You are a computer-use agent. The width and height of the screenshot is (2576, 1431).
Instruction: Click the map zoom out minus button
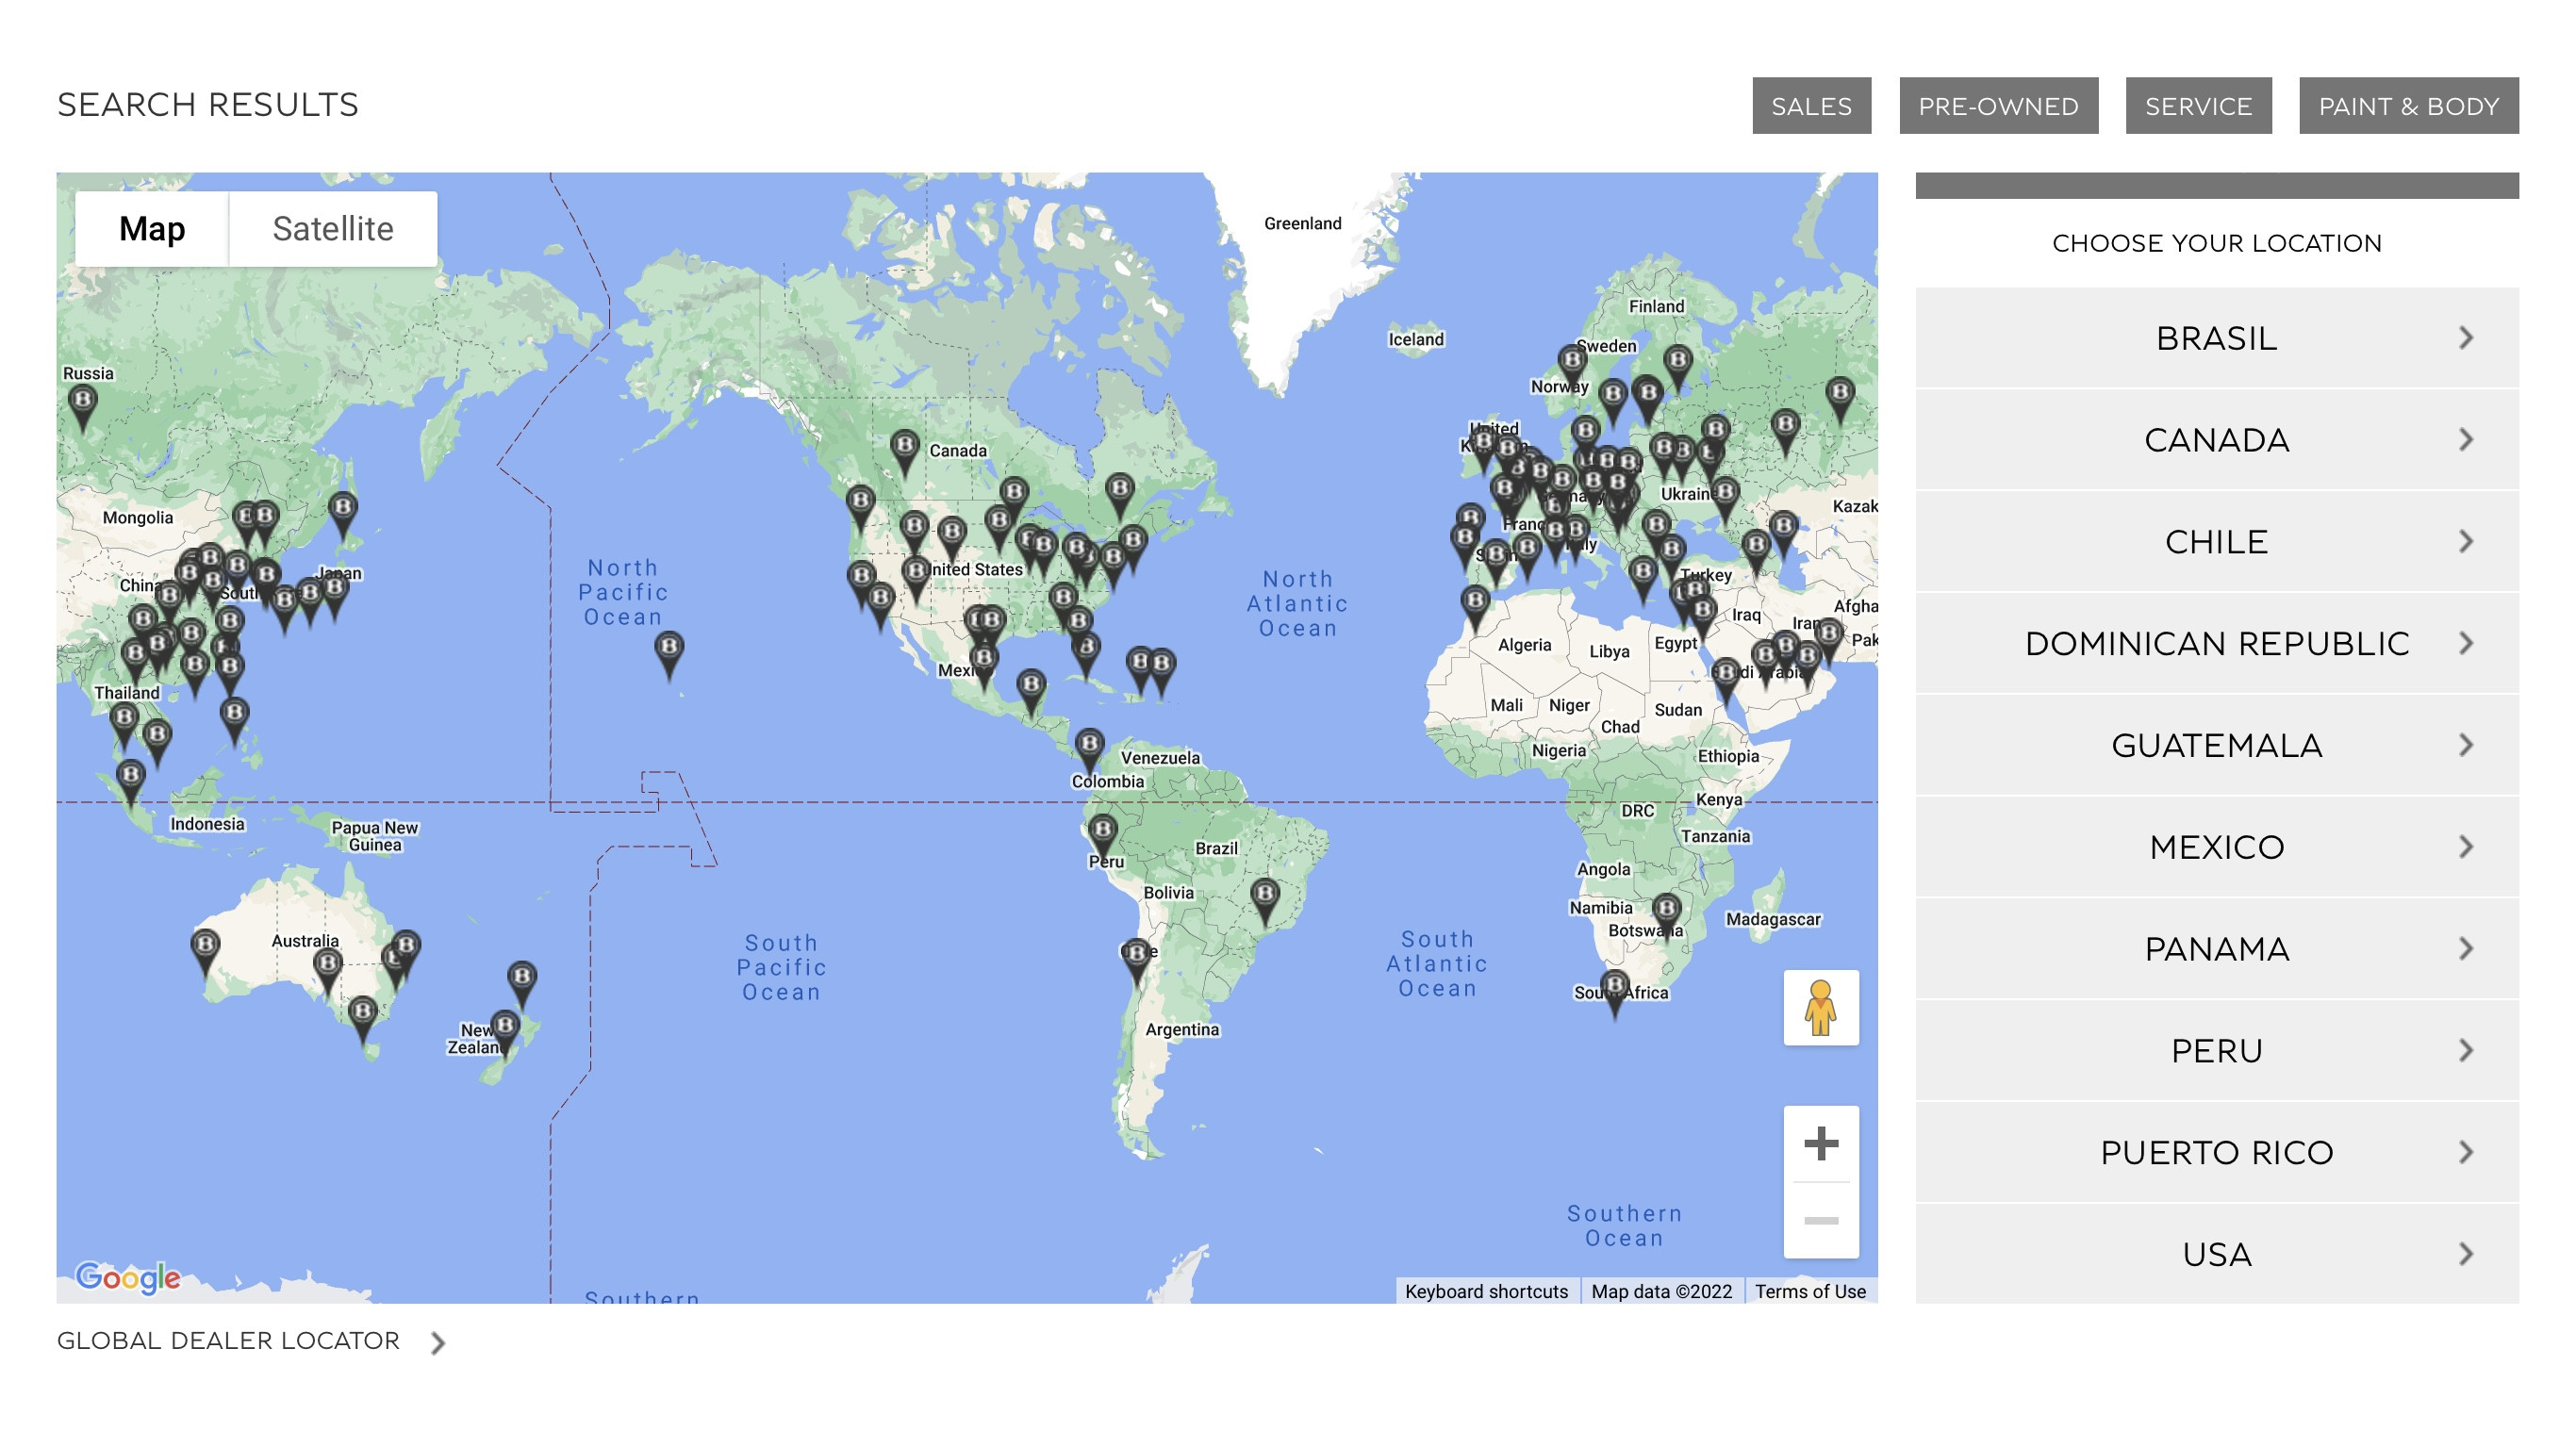tap(1820, 1220)
